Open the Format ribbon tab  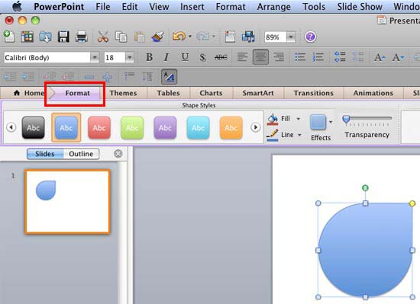pos(77,93)
